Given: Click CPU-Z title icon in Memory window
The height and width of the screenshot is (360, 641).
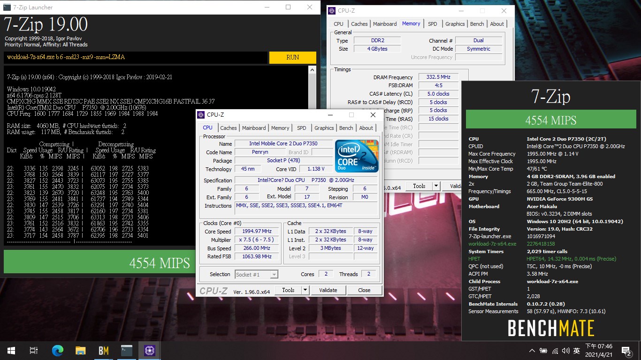Looking at the screenshot, I should (x=332, y=11).
